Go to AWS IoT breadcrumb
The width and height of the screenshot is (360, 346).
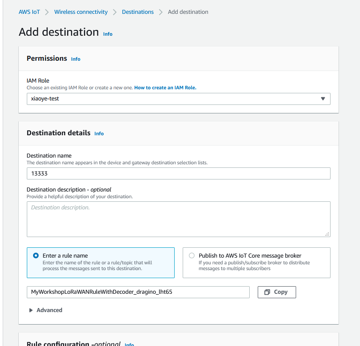29,12
